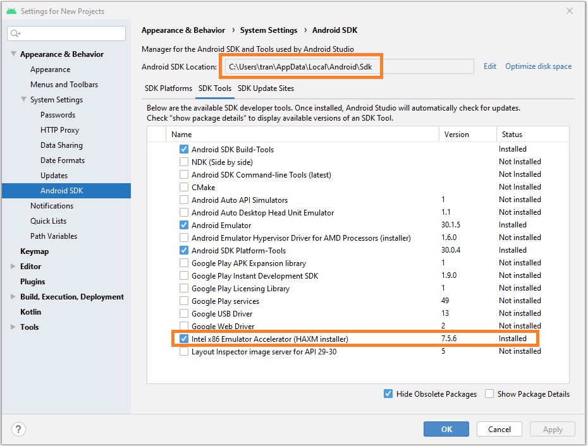Viewport: 588px width, 446px height.
Task: Click the Status column header
Action: pos(533,134)
